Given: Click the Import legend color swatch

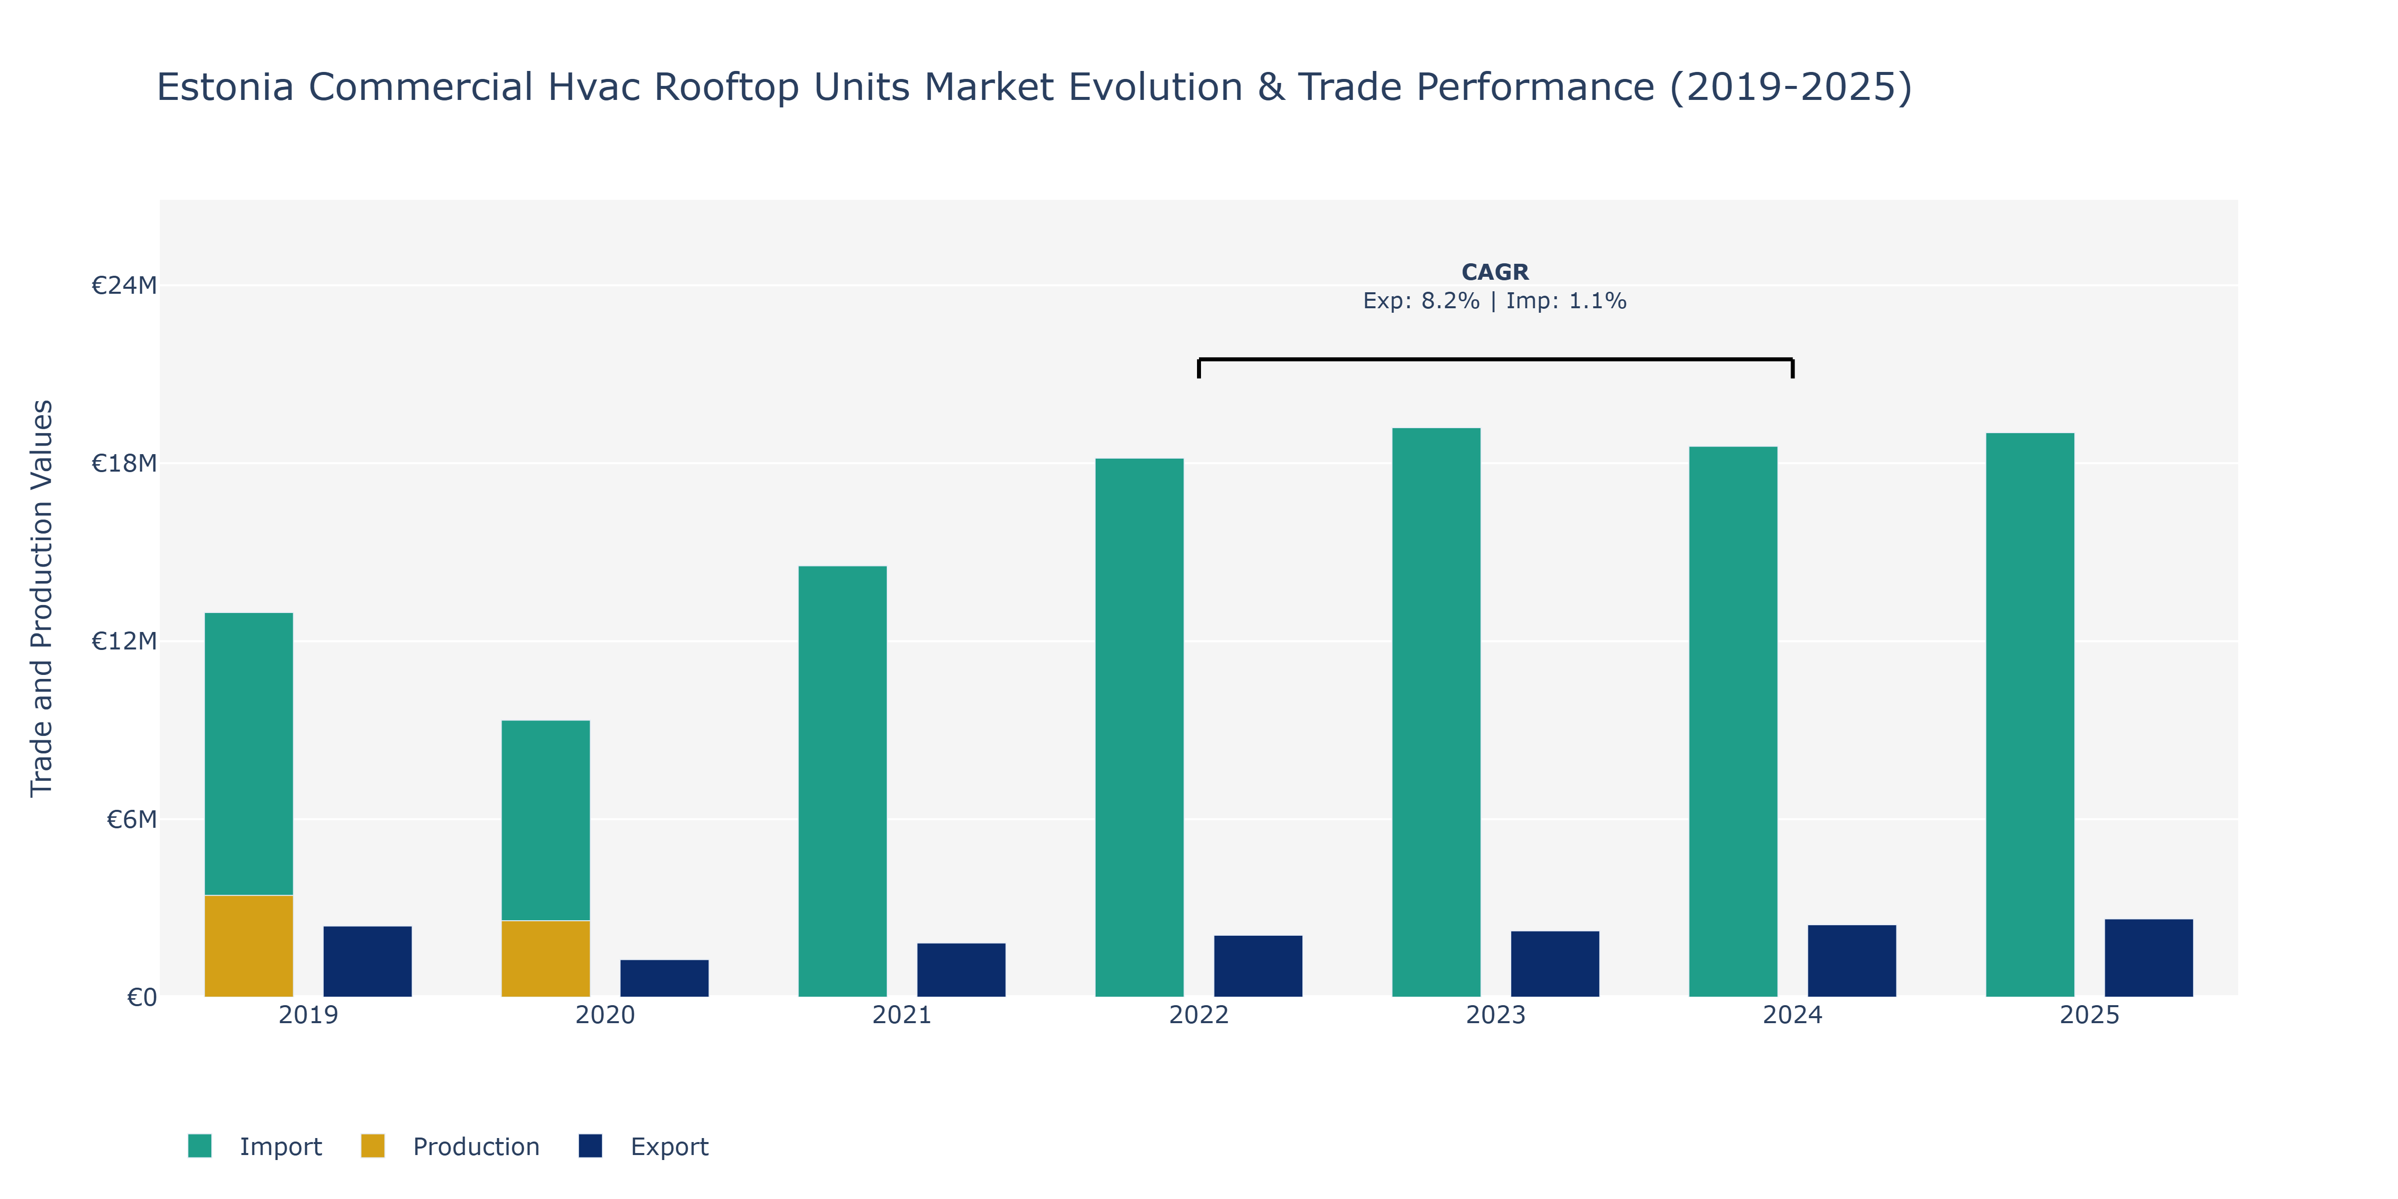Looking at the screenshot, I should coord(199,1146).
